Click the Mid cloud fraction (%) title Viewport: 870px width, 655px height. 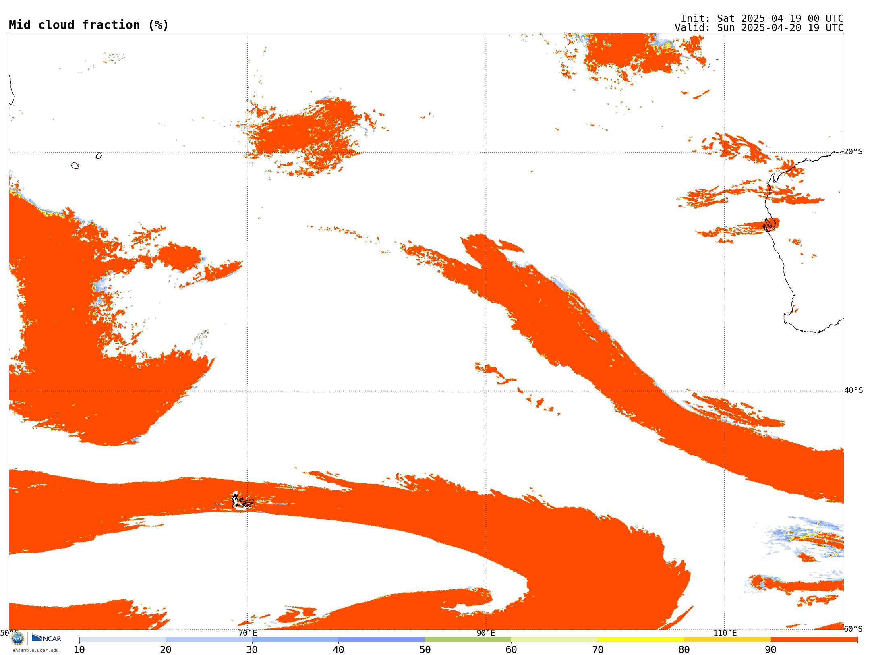tap(89, 25)
